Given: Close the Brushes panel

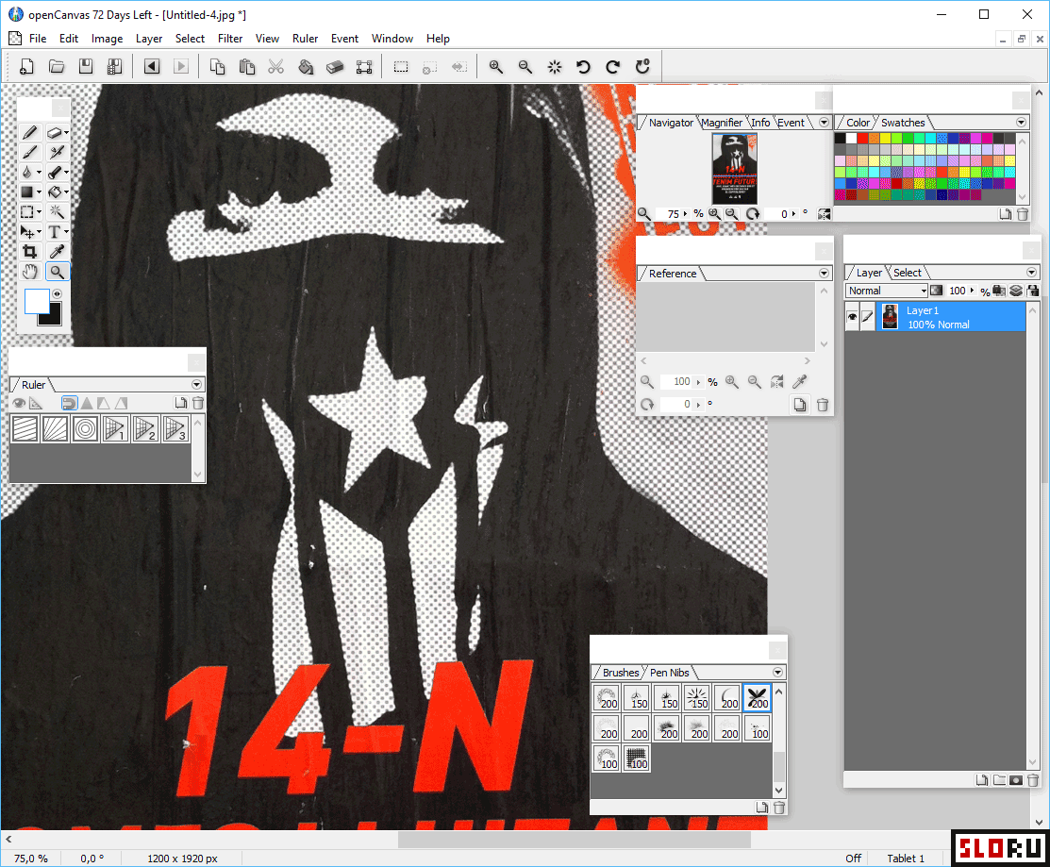Looking at the screenshot, I should (x=776, y=649).
